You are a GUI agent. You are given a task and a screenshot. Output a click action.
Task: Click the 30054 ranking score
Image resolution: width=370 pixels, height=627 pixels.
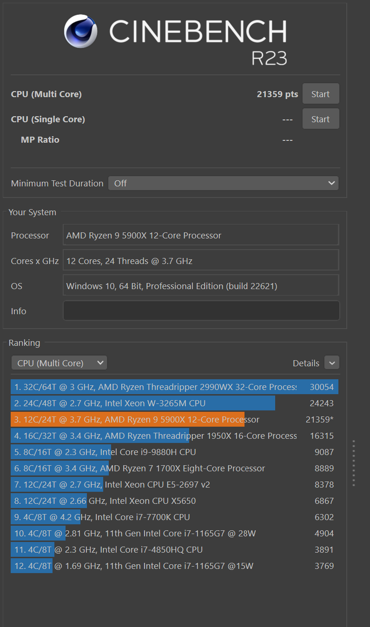[322, 387]
